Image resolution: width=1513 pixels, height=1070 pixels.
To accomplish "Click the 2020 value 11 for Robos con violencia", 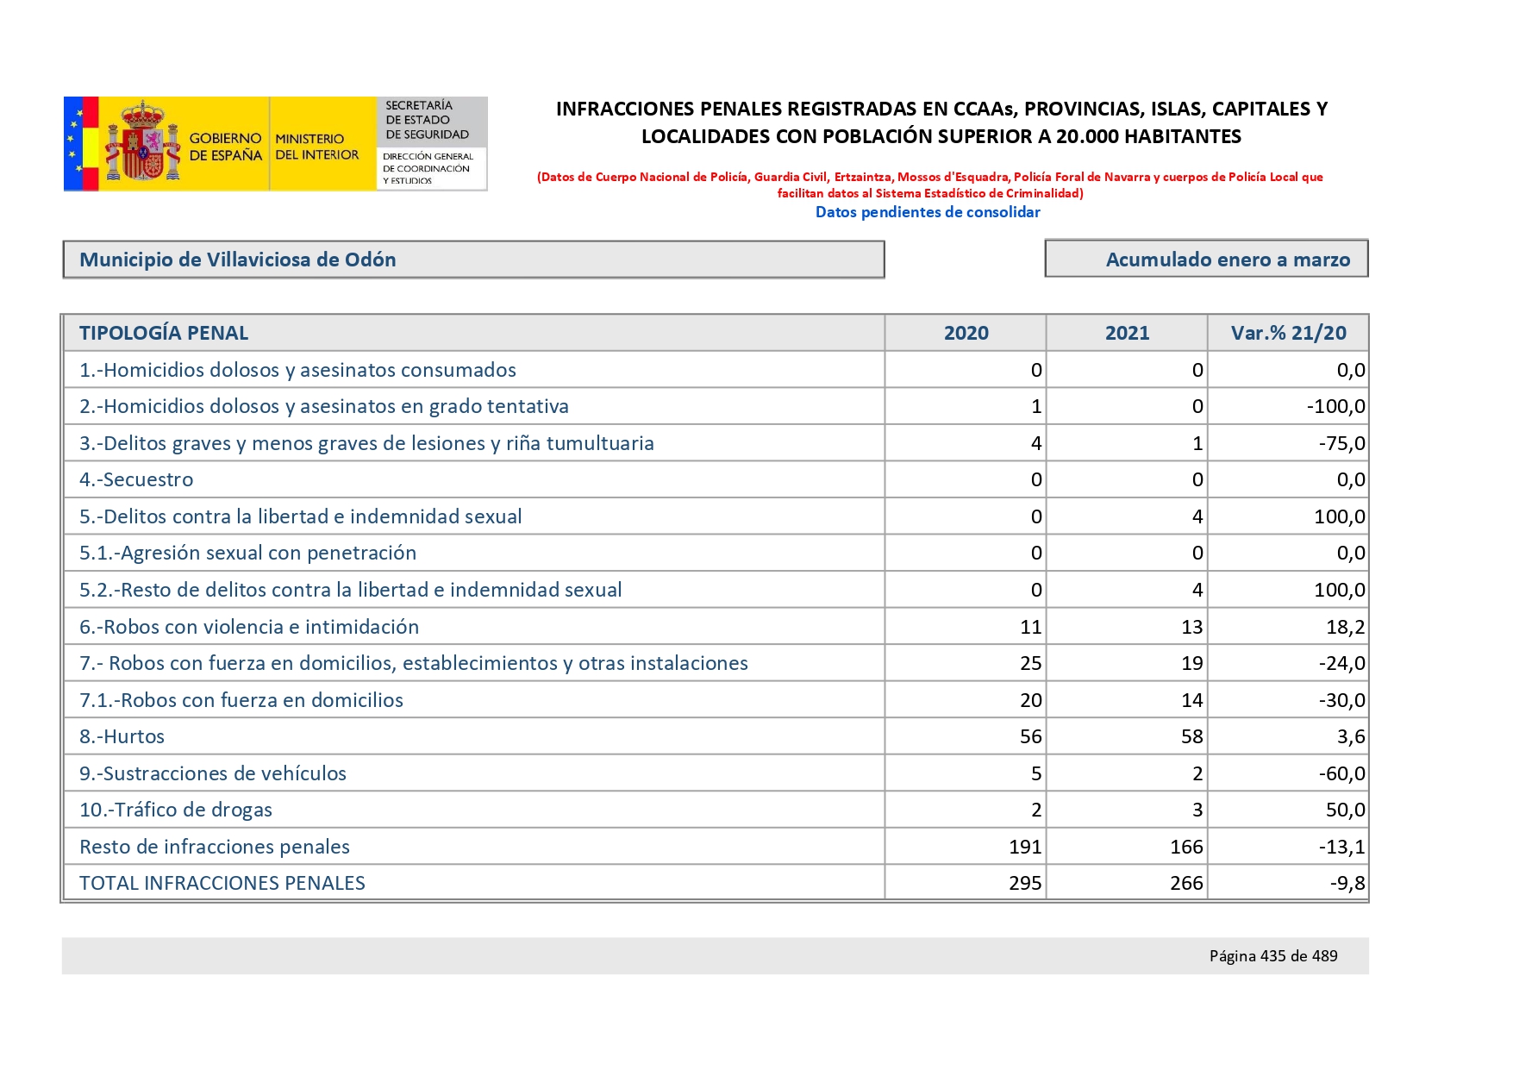I will tap(1031, 627).
